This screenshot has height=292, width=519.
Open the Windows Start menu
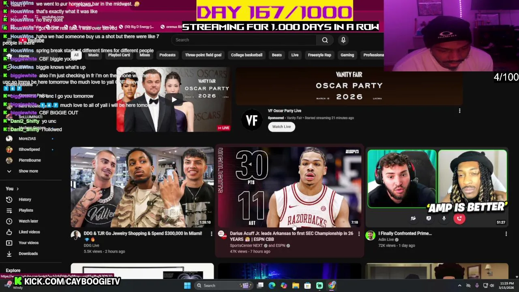pyautogui.click(x=187, y=286)
